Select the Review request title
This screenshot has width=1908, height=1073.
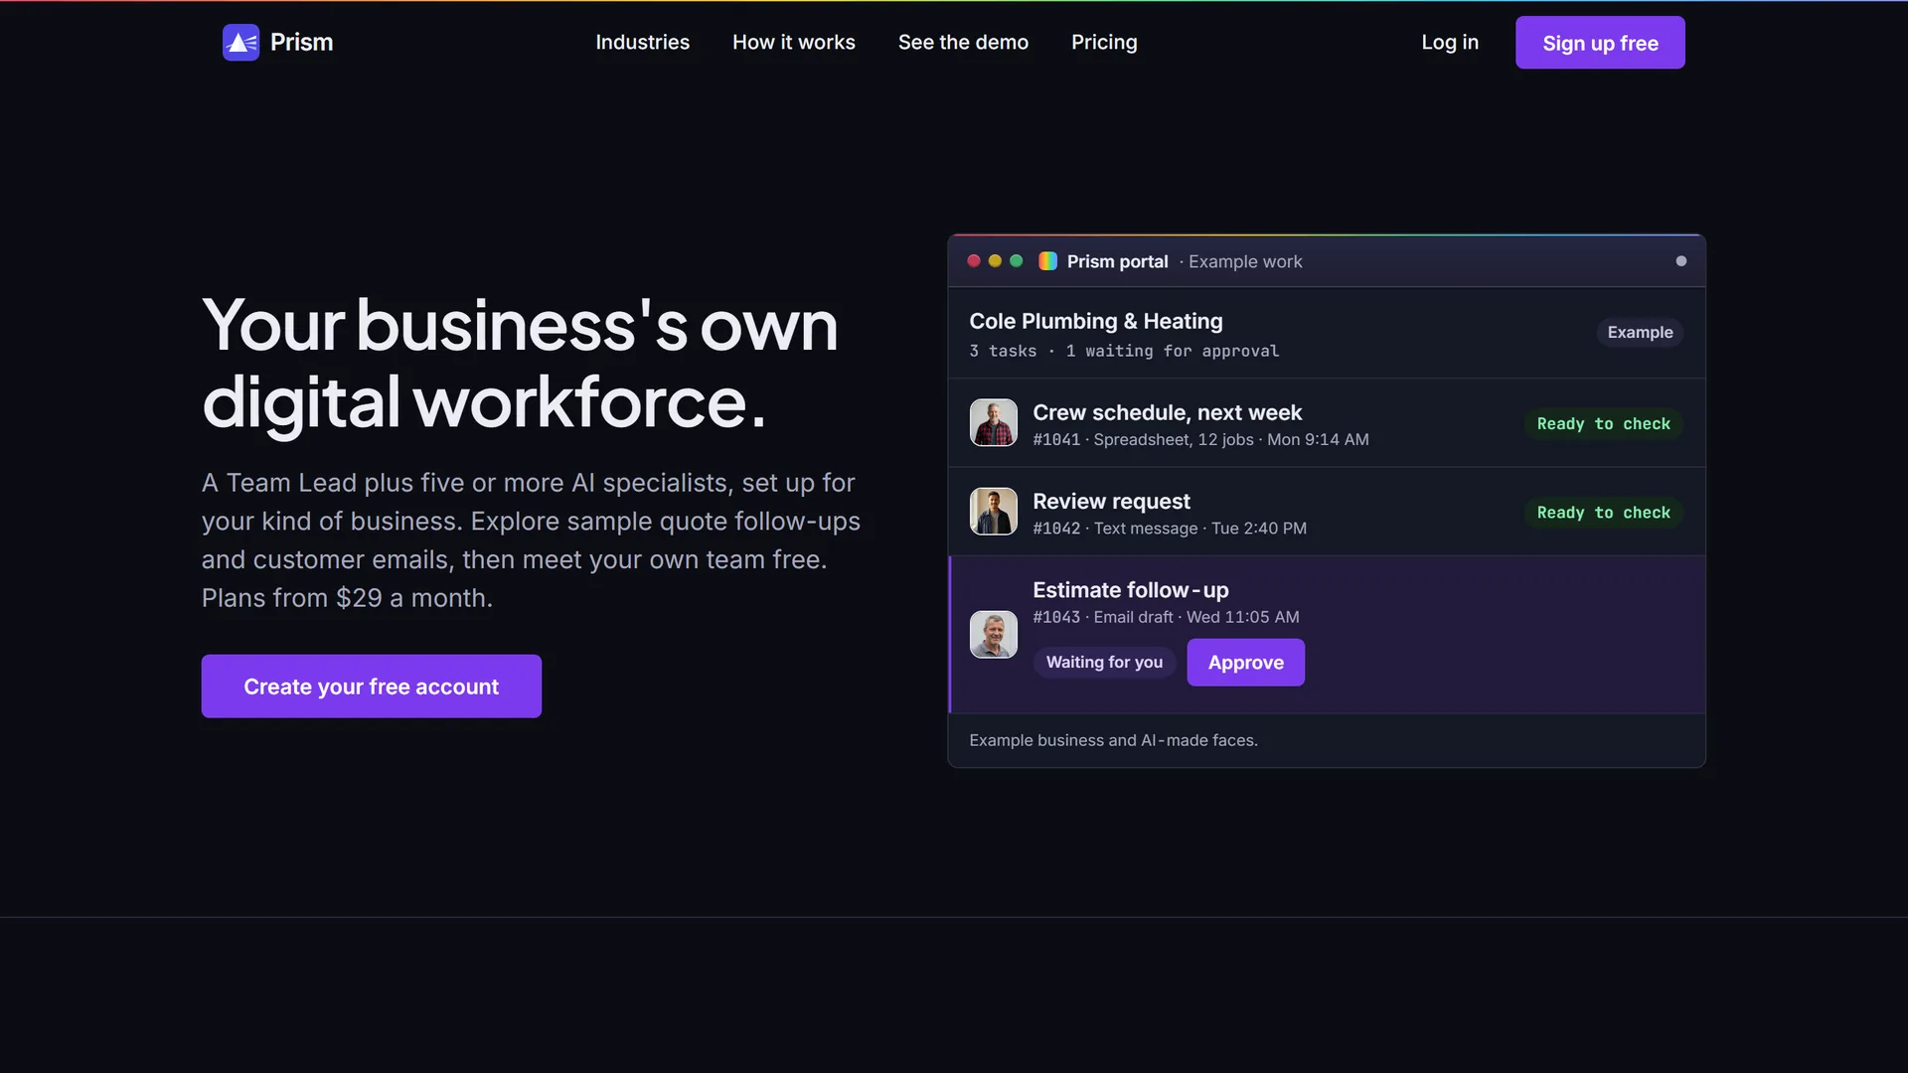pos(1111,502)
